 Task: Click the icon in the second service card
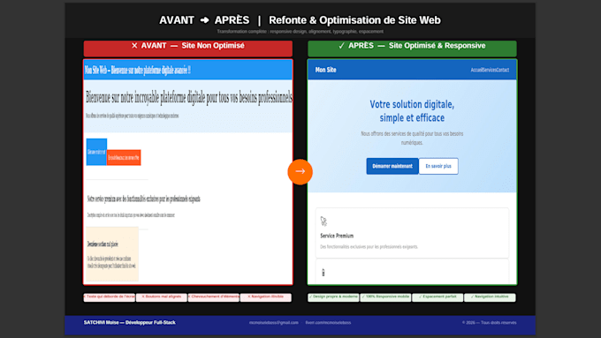pyautogui.click(x=323, y=273)
